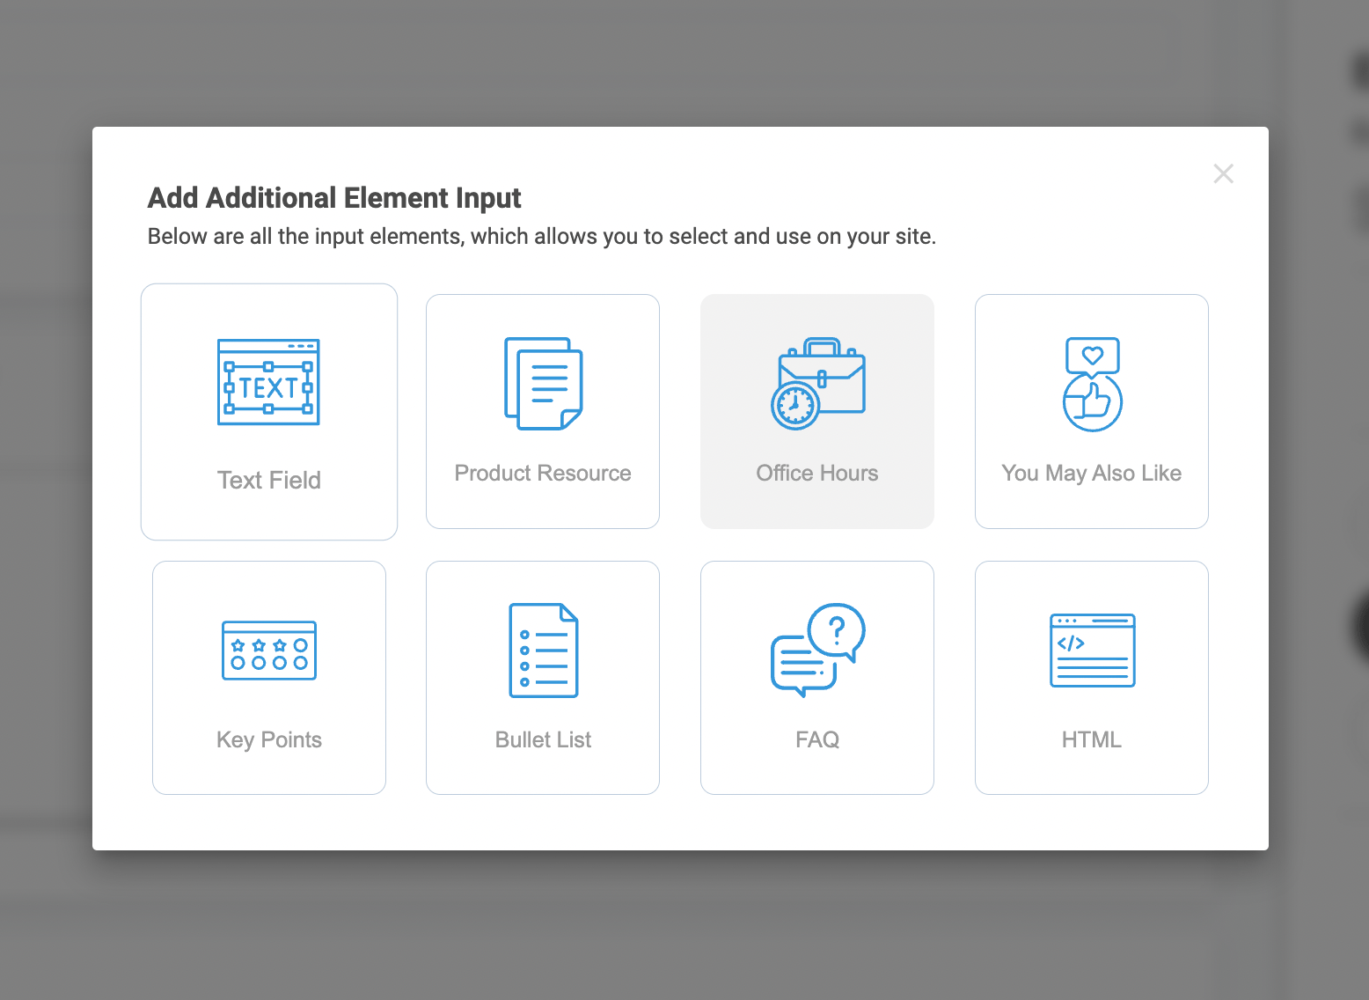Click the Bullet List document icon

click(542, 651)
